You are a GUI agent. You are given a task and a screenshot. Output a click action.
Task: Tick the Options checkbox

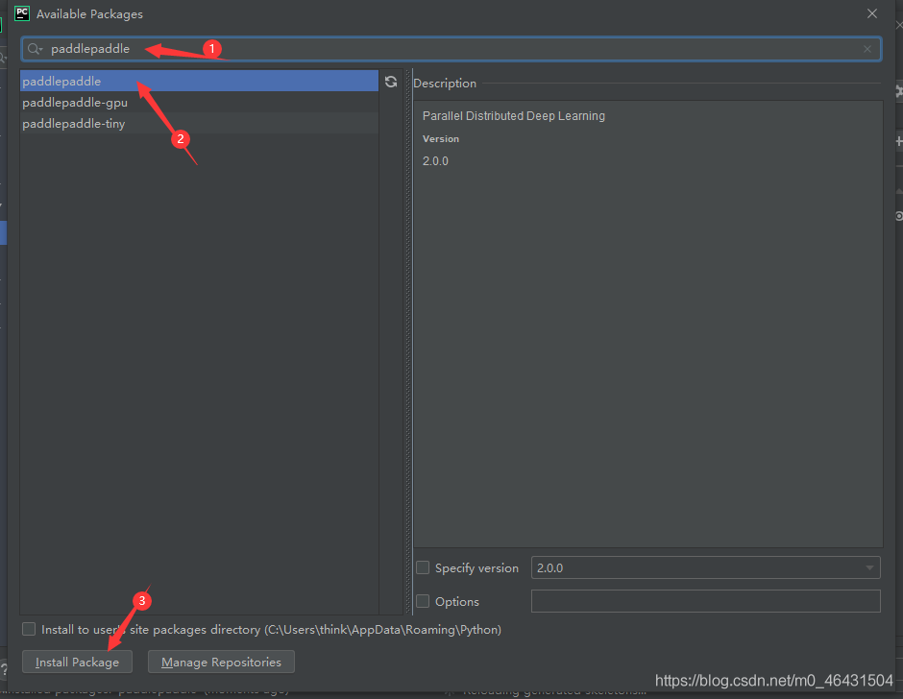[x=423, y=602]
